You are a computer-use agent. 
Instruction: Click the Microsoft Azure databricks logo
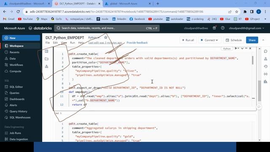(x=28, y=28)
